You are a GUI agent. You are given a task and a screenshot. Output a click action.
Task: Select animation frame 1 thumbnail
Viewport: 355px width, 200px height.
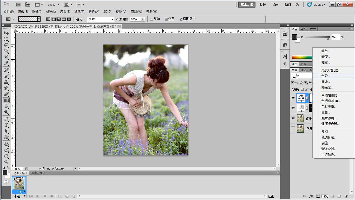point(19,183)
